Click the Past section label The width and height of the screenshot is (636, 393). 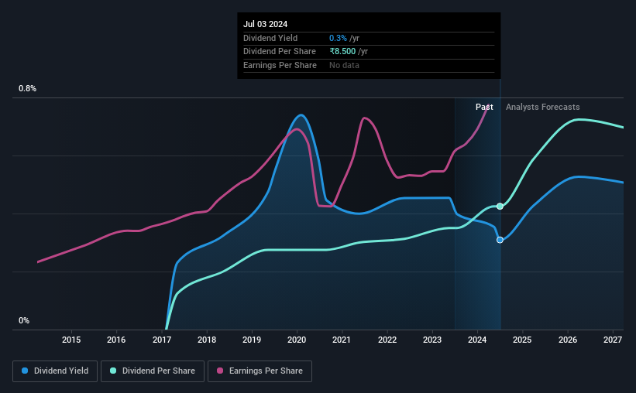484,107
